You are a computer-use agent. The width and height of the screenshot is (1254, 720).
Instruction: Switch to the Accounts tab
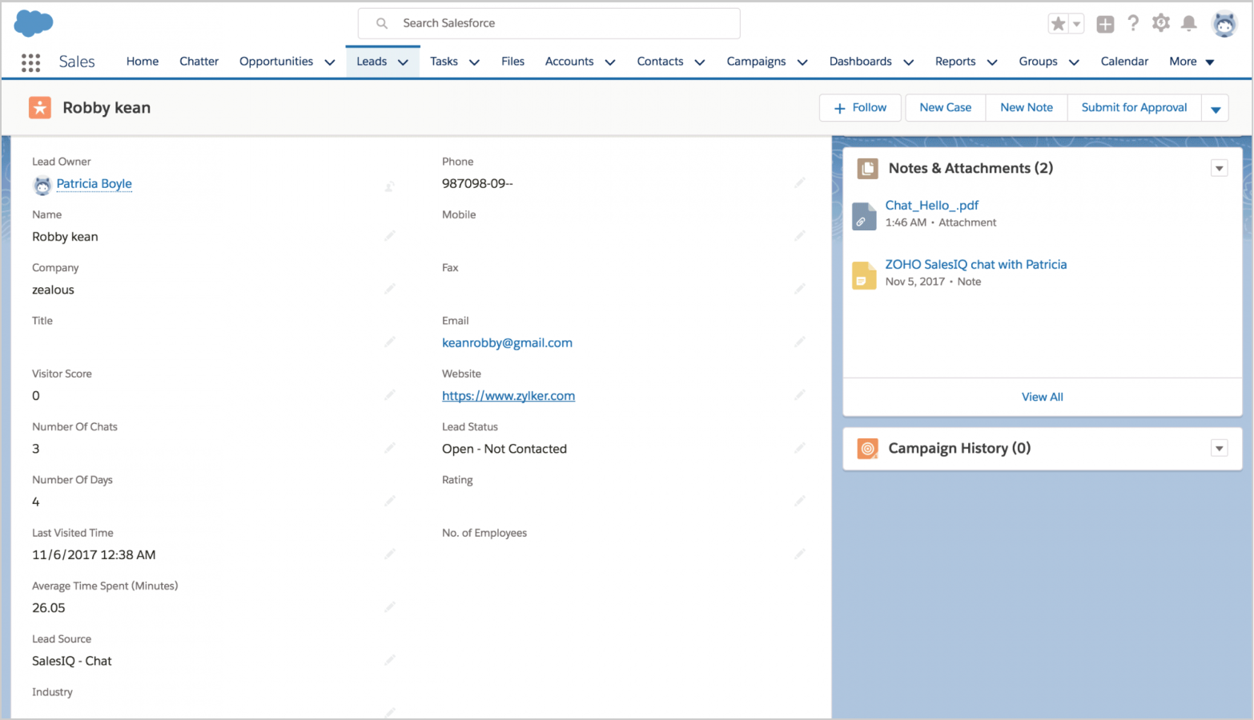(x=569, y=62)
